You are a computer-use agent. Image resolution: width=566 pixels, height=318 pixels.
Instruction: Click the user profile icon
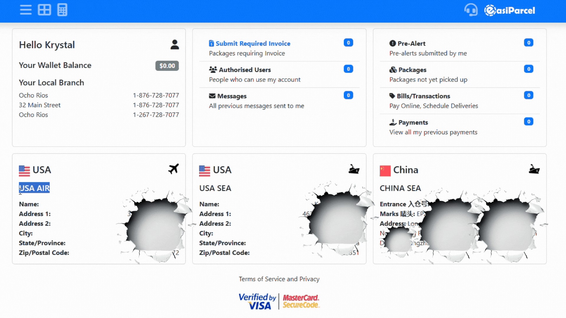[x=175, y=44]
